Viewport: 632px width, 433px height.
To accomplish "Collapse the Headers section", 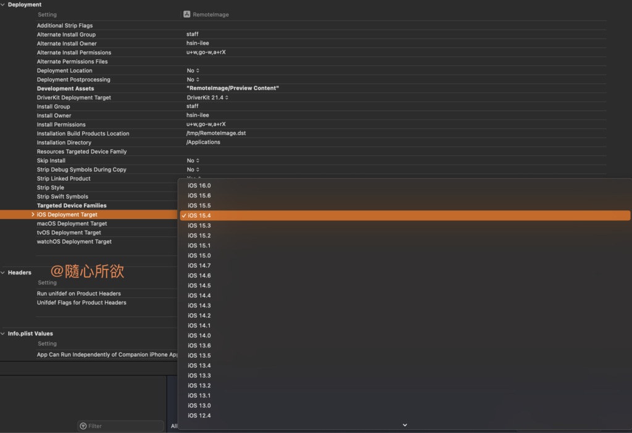I will coord(3,273).
